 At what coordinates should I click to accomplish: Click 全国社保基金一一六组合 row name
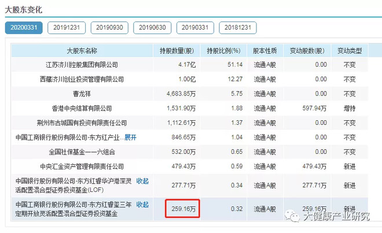(82, 152)
